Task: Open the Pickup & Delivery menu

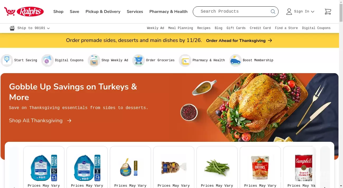Action: pyautogui.click(x=103, y=12)
